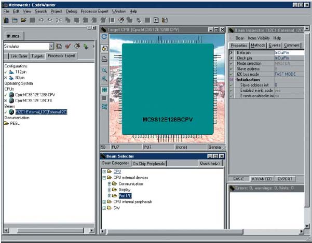Open target settings icon beside Simulator dropdown

[x=59, y=46]
